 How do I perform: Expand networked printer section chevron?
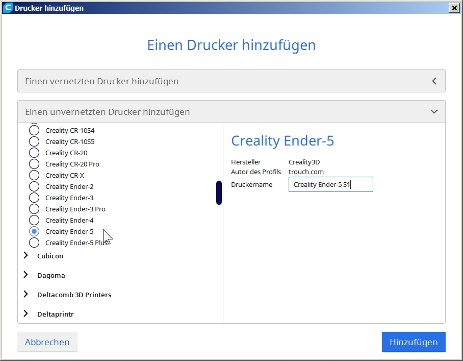tap(434, 81)
